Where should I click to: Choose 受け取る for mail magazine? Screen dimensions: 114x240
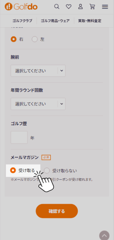tap(23, 170)
